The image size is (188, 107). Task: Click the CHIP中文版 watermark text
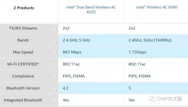coord(169,98)
